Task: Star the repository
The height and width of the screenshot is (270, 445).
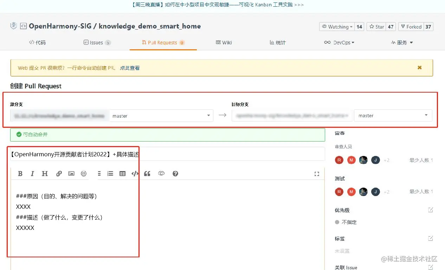Action: (x=376, y=27)
